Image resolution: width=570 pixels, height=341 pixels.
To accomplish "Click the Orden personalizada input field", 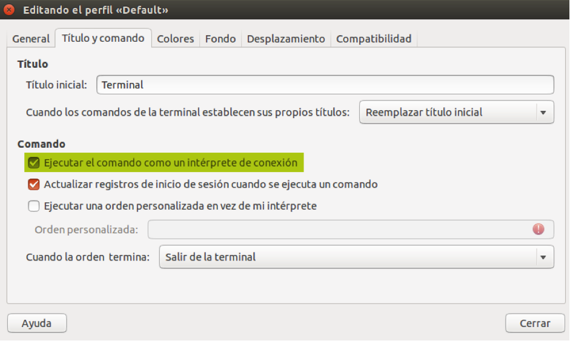I will [x=351, y=230].
